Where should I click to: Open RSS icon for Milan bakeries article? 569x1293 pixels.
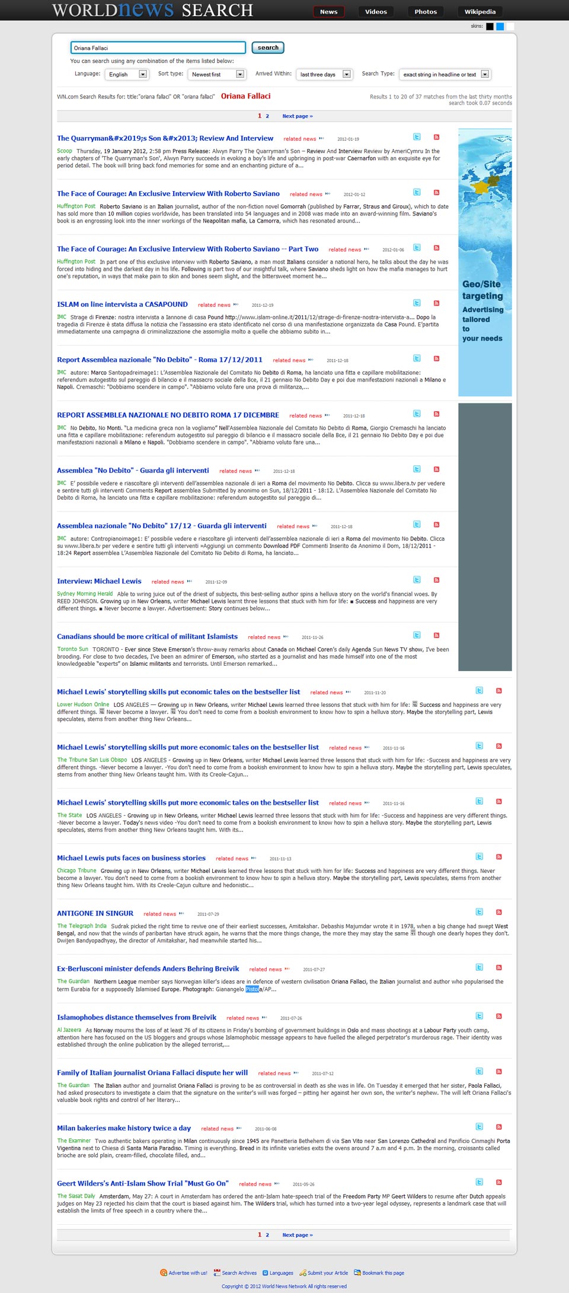[499, 1126]
